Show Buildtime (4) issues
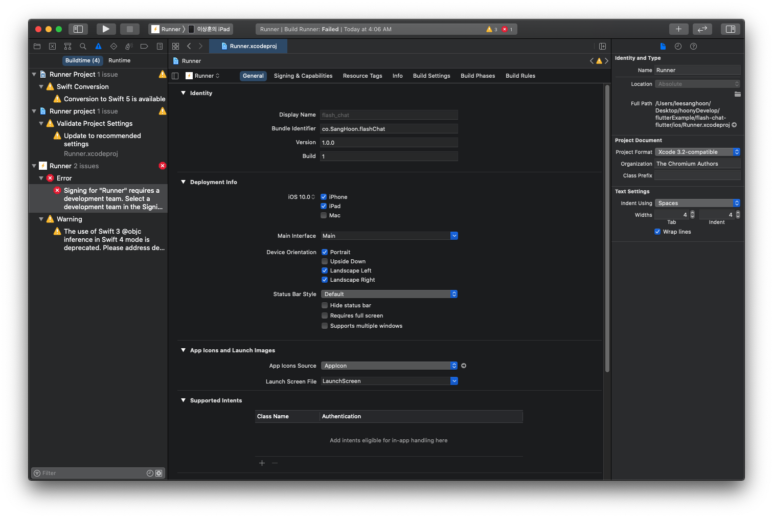Image resolution: width=773 pixels, height=518 pixels. (x=82, y=60)
